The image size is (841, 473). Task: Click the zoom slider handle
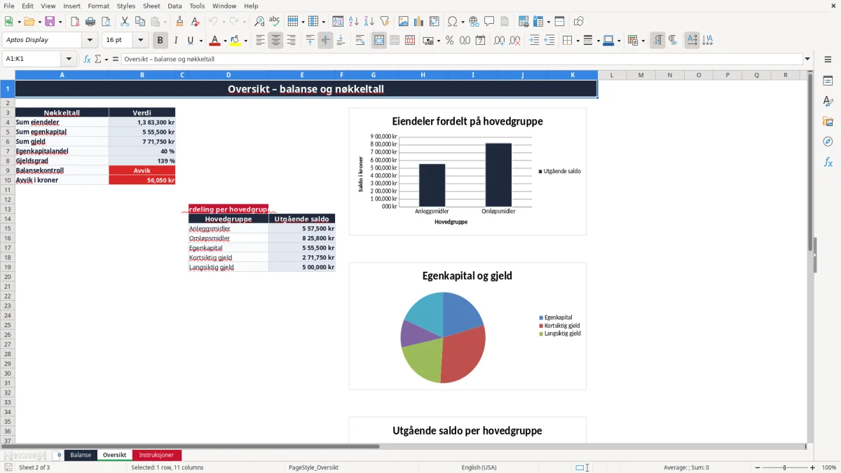(784, 467)
